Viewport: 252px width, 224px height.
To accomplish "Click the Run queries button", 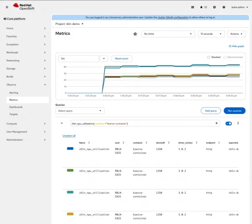I will coord(234,111).
